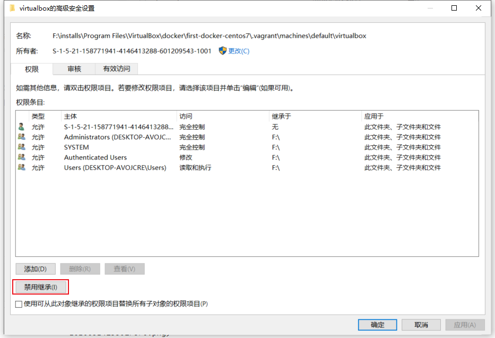
Task: Tick the replace child object permissions checkbox
Action: 19,304
